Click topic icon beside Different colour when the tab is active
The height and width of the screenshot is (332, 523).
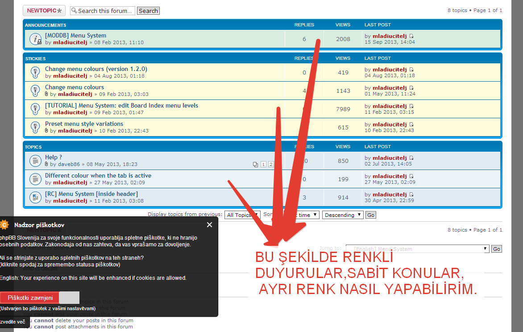(35, 179)
